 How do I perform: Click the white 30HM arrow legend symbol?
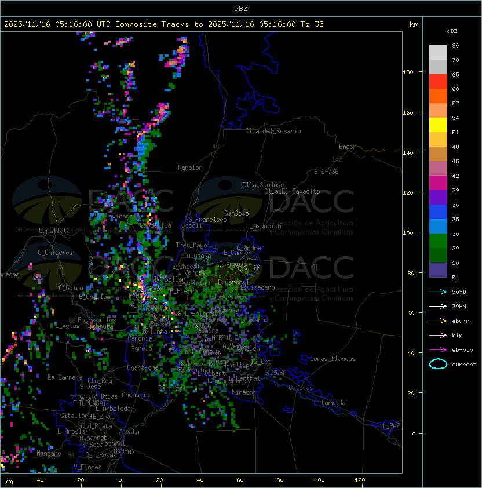438,306
